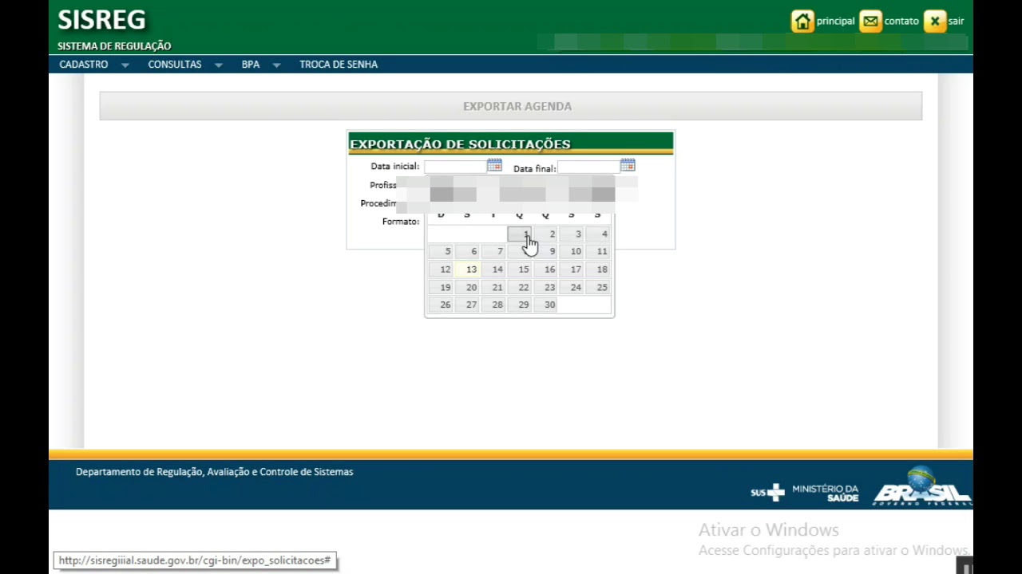The height and width of the screenshot is (574, 1022).
Task: Select day 17 in the calendar
Action: 572,269
